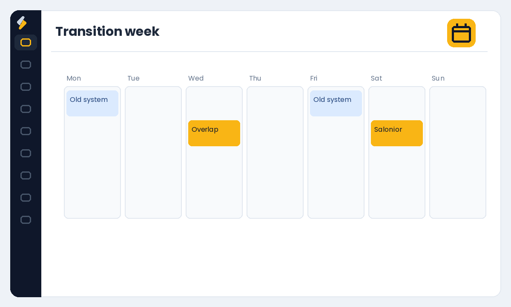Open the last sidebar navigation icon

click(26, 220)
